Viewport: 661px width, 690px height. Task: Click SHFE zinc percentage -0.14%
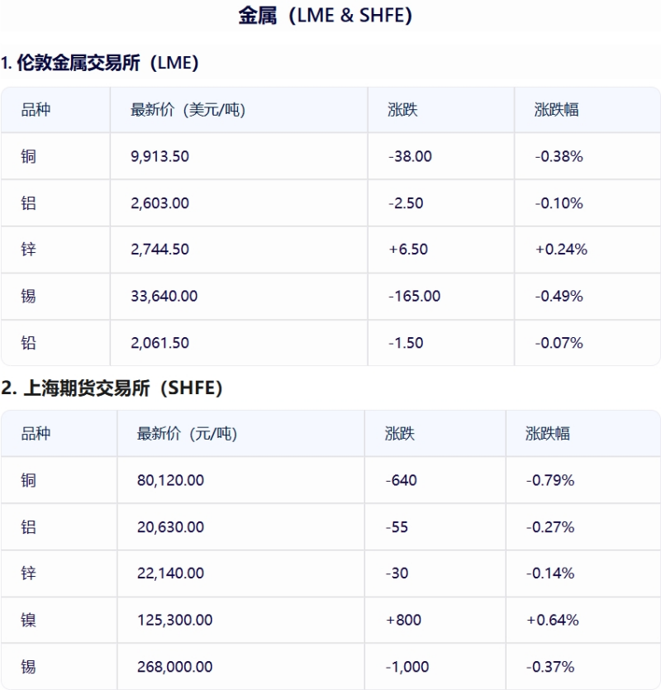[x=550, y=573]
